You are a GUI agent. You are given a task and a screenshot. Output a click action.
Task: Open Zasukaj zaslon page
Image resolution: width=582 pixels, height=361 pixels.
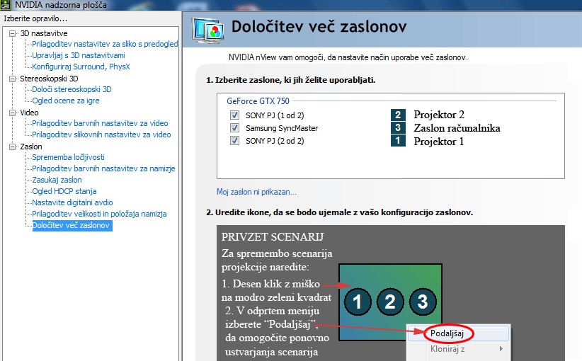[x=57, y=180]
